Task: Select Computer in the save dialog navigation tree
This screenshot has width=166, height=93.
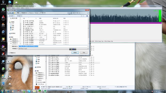Action: tap(11, 37)
